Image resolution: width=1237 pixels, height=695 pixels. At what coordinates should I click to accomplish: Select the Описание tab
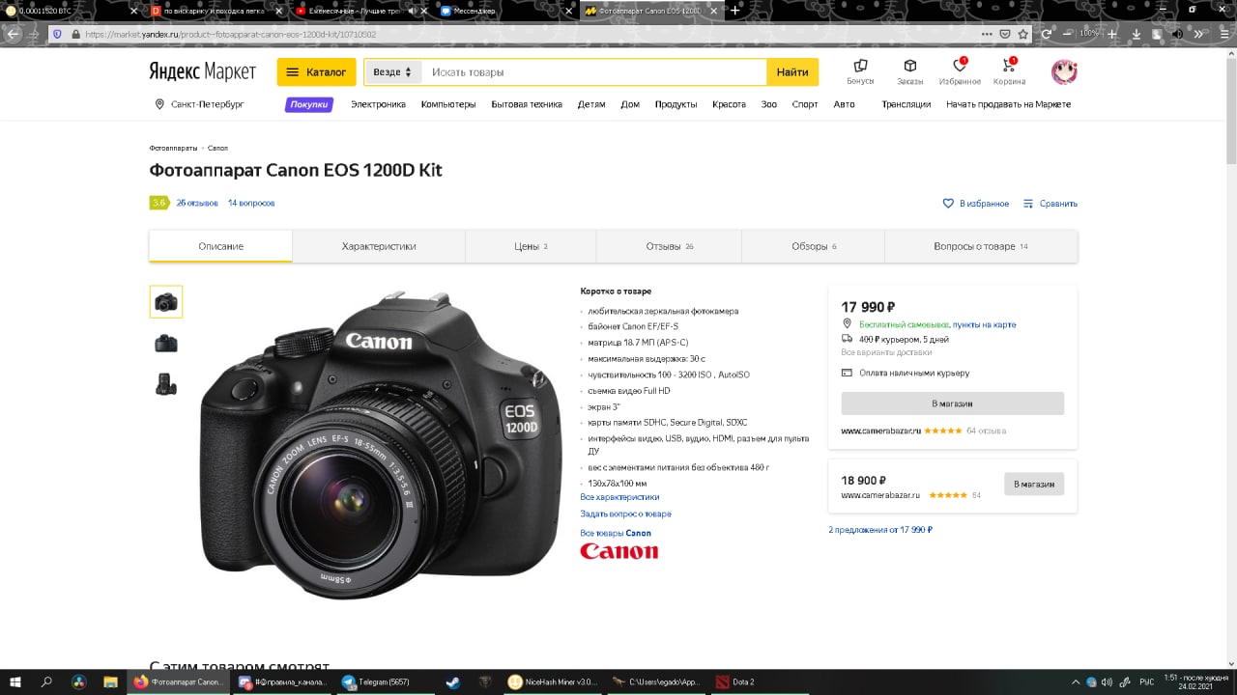221,246
